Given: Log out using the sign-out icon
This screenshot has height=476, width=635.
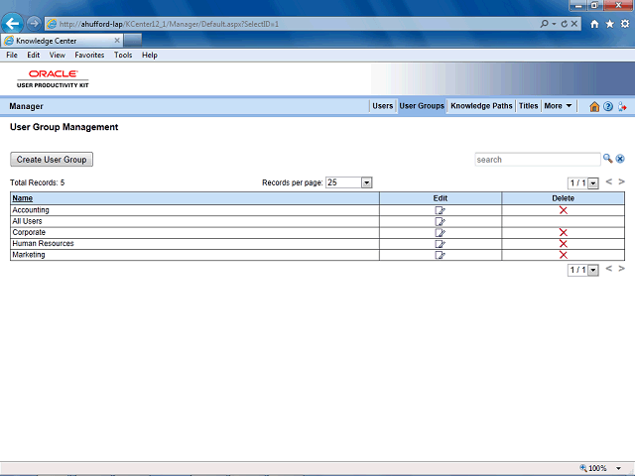Looking at the screenshot, I should (x=622, y=106).
